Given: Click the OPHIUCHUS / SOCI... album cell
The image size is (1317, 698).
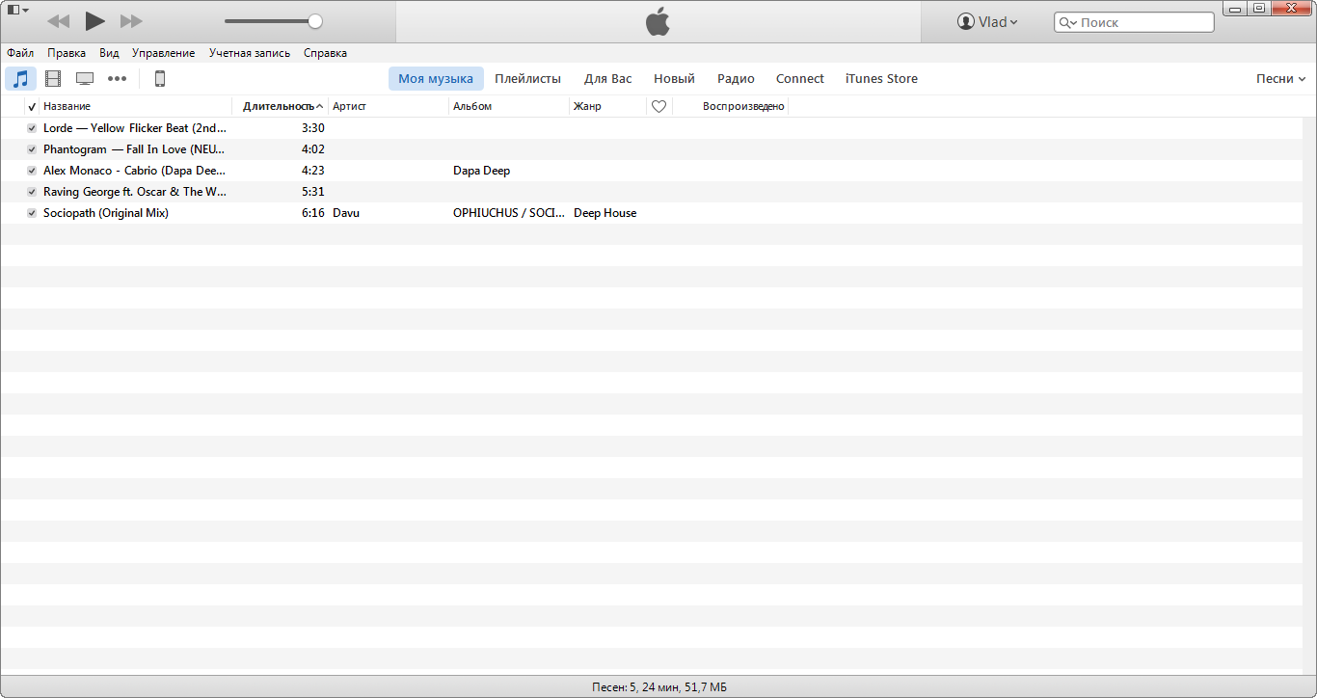Looking at the screenshot, I should point(509,213).
